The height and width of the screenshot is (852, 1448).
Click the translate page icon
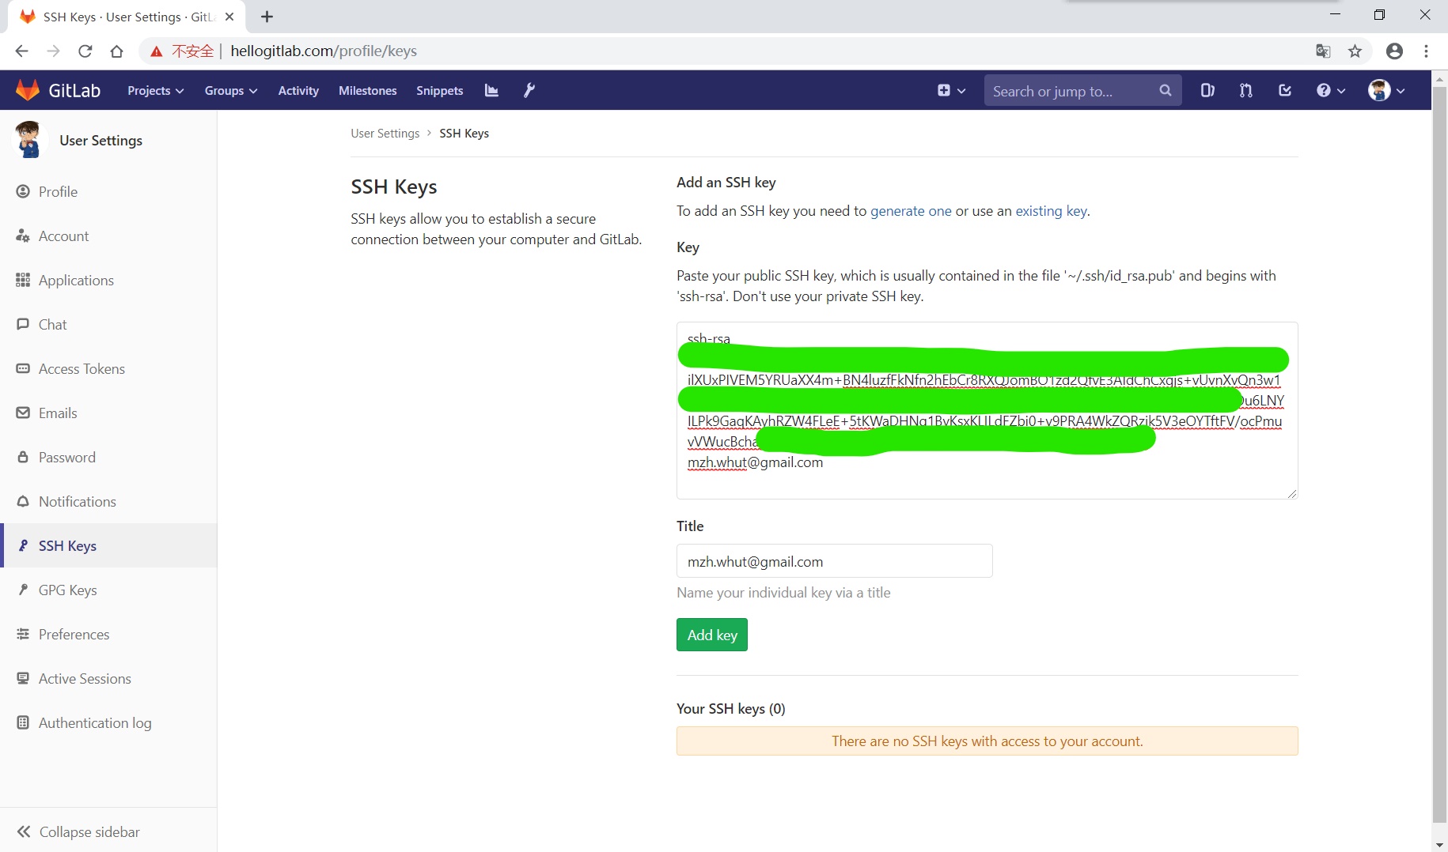tap(1323, 51)
